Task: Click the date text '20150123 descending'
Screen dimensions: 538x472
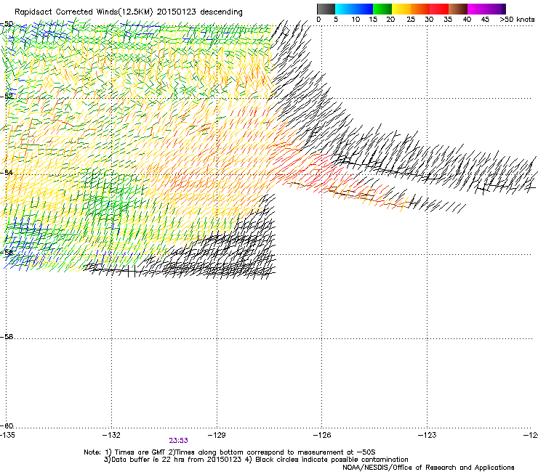Action: (x=200, y=12)
